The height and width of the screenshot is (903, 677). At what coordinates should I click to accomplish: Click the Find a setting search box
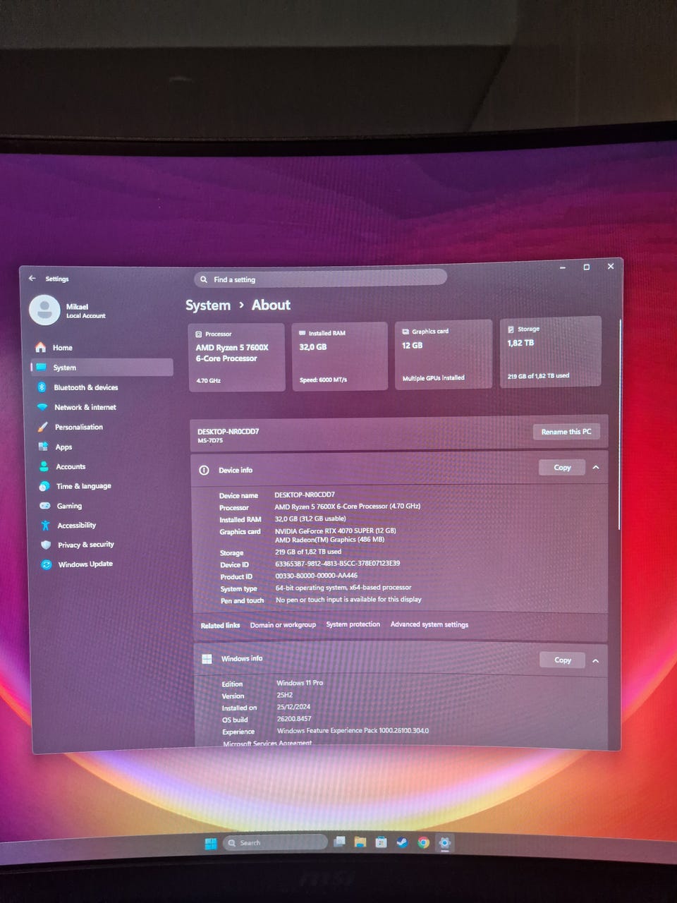click(320, 278)
